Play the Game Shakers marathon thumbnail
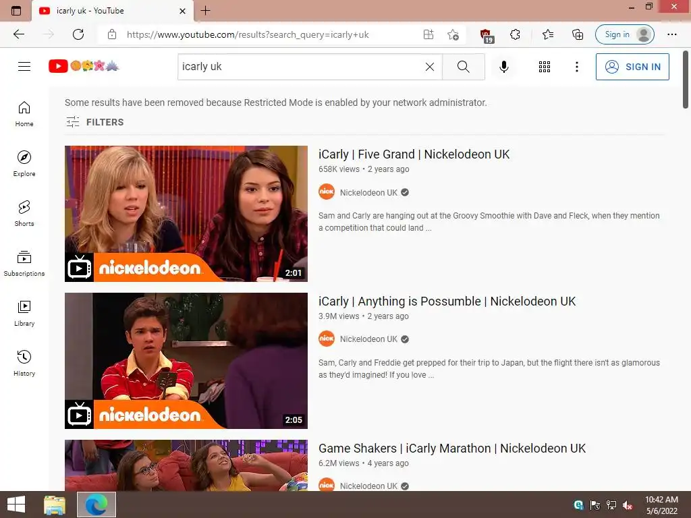This screenshot has width=691, height=518. (186, 465)
